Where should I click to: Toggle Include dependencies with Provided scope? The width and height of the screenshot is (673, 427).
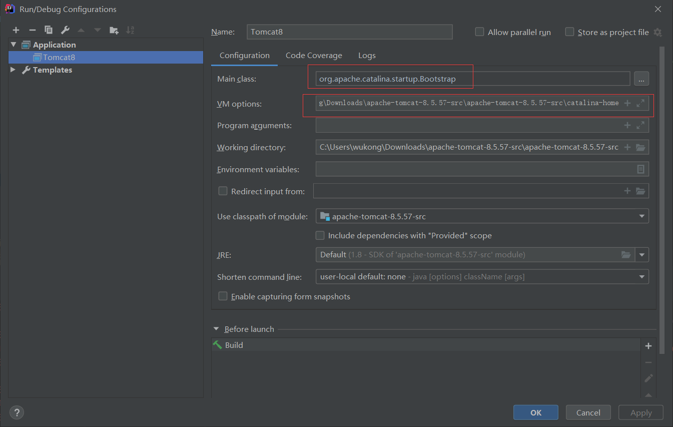pyautogui.click(x=320, y=235)
